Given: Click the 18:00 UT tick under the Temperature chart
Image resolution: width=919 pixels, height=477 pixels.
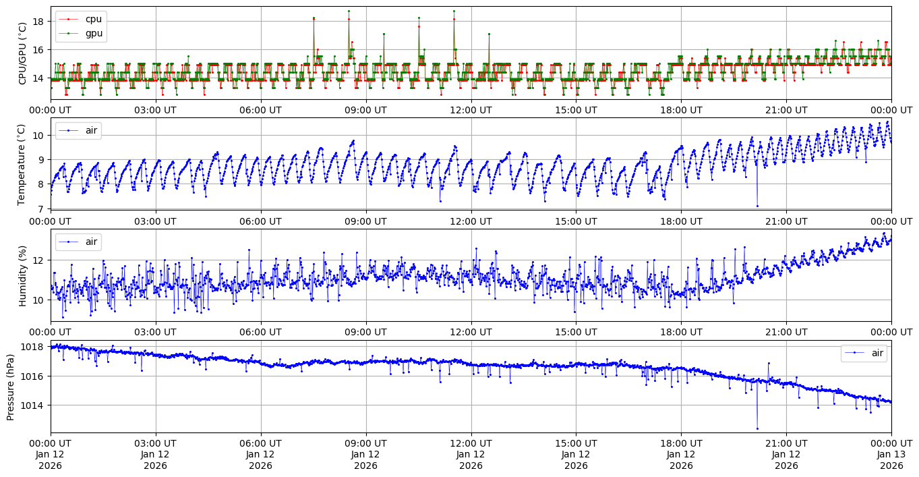Looking at the screenshot, I should click(681, 221).
